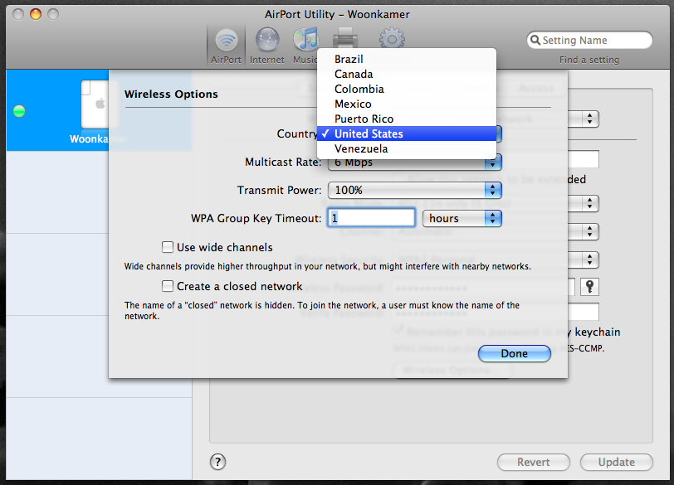Choose Venezuela from the country list
This screenshot has height=485, width=674.
point(407,149)
